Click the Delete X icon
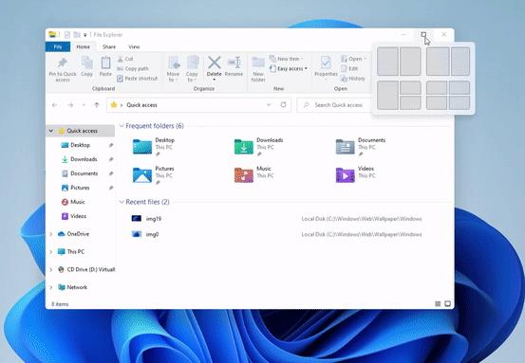 tap(214, 63)
